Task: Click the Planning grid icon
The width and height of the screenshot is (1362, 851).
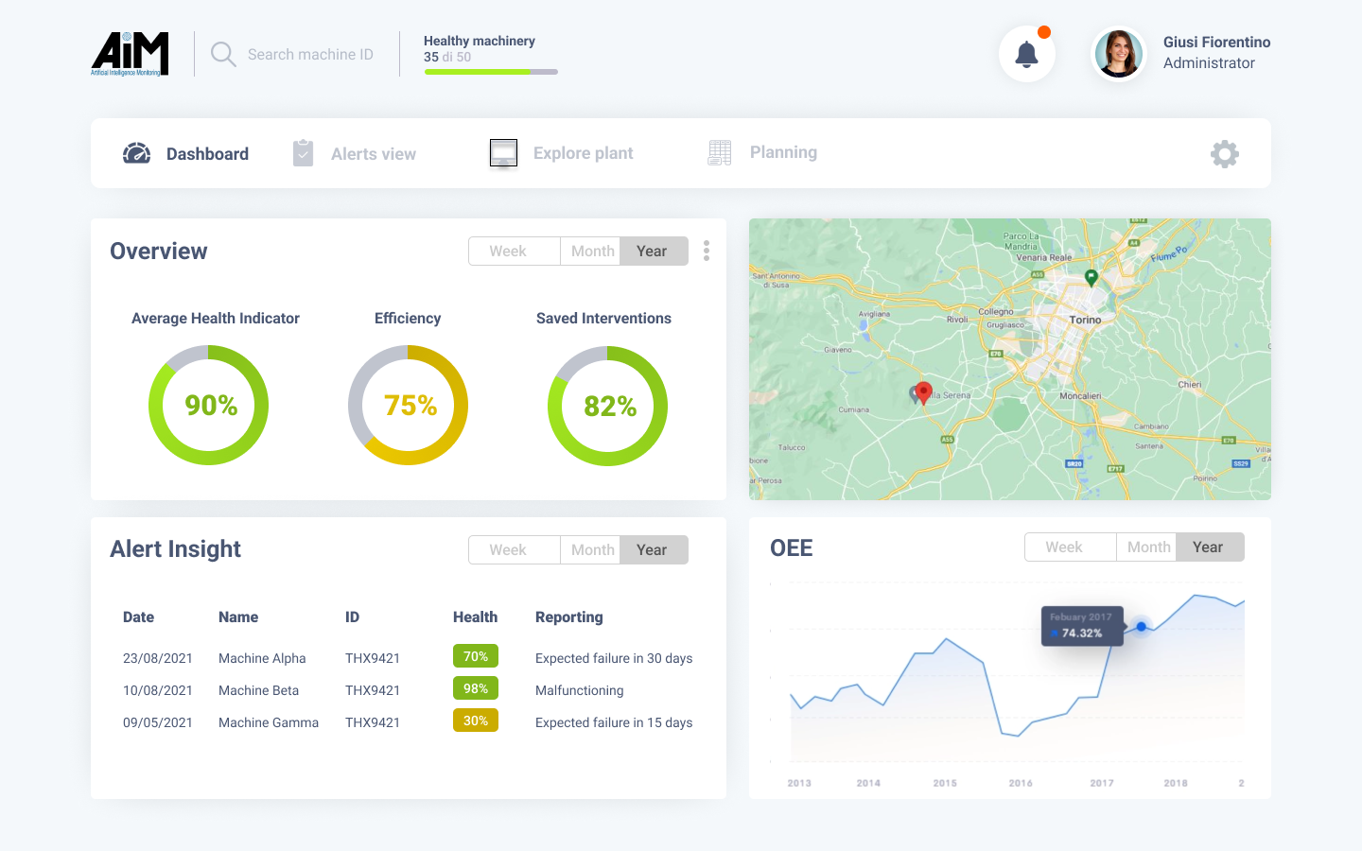Action: click(x=720, y=152)
